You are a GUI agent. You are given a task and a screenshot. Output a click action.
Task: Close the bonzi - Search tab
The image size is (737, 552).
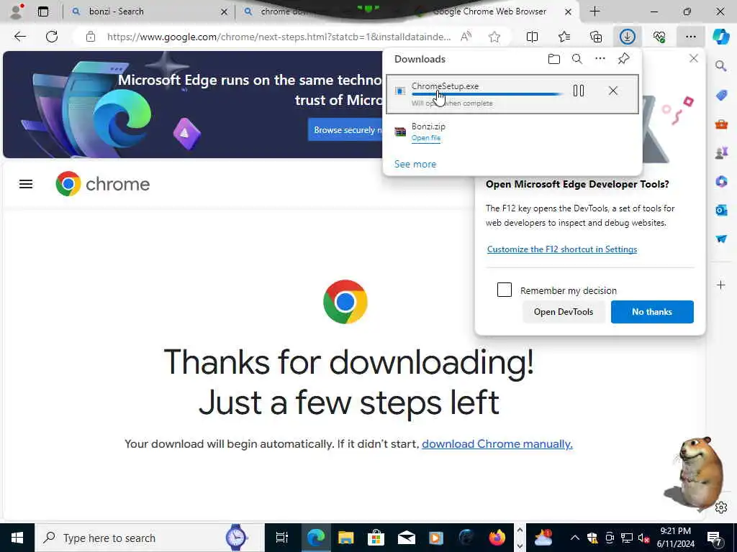click(x=225, y=11)
